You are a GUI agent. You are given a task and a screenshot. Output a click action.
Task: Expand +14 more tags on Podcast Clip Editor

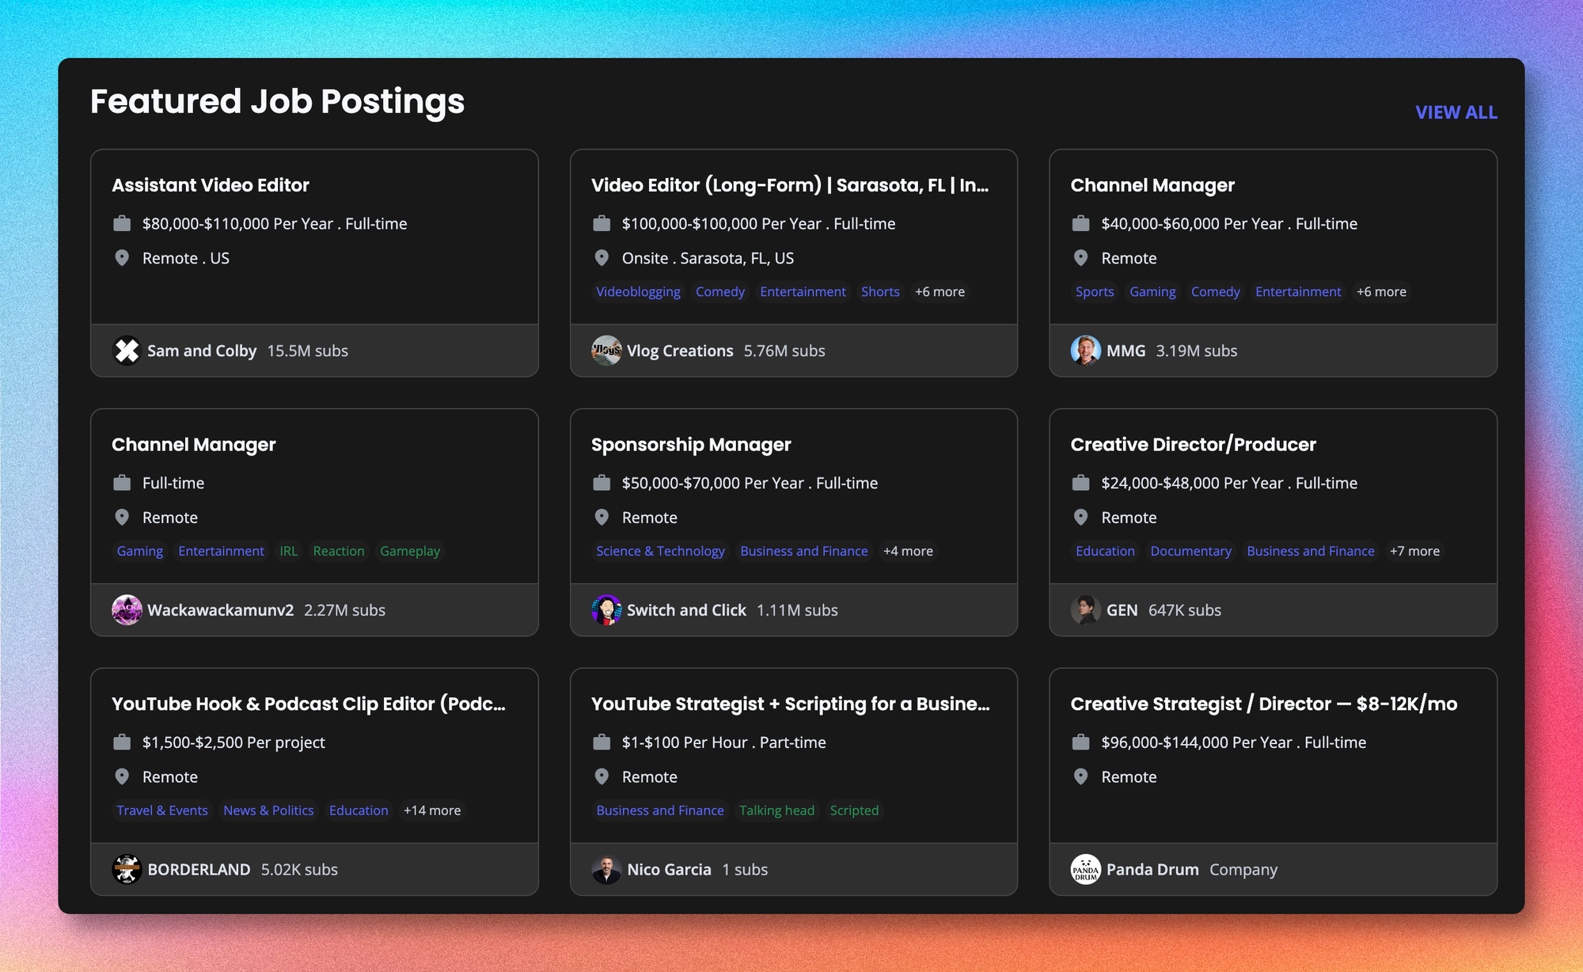click(x=431, y=811)
